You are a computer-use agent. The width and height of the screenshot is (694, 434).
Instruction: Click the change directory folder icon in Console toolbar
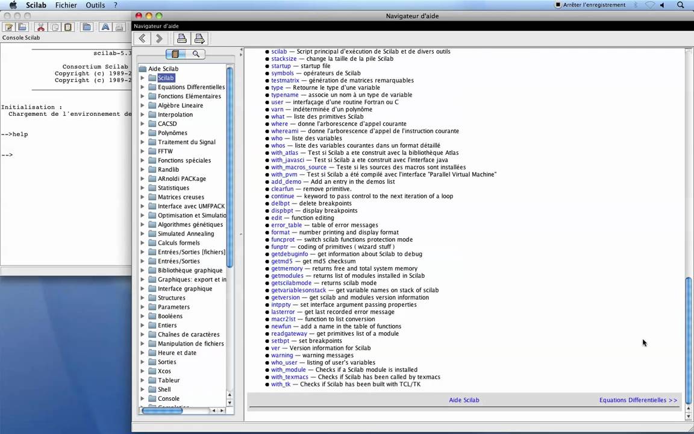pyautogui.click(x=87, y=27)
